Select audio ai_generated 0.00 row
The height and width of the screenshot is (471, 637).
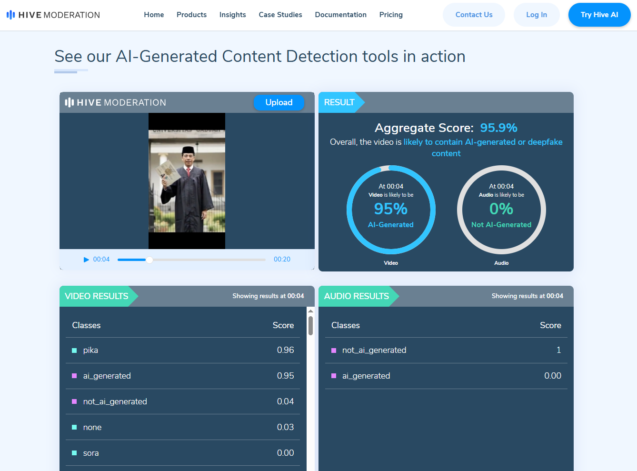tap(446, 376)
